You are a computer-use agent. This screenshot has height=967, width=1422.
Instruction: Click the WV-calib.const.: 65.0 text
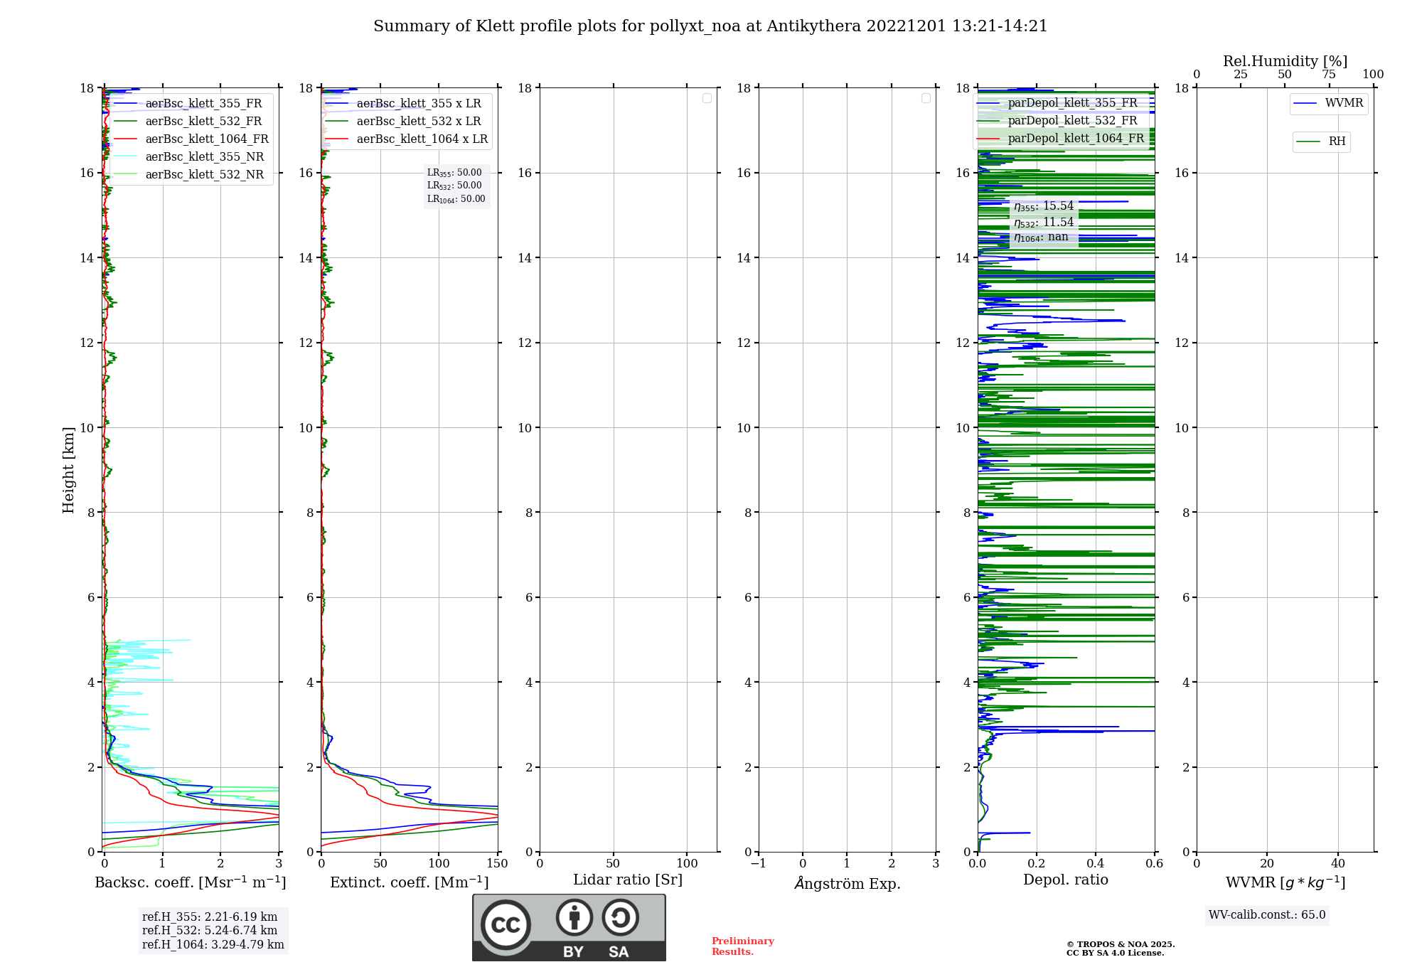[x=1267, y=915]
